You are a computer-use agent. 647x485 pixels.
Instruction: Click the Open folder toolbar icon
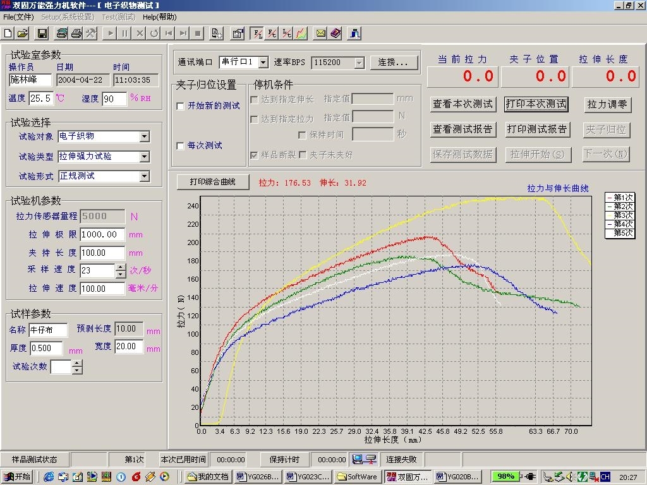point(23,33)
